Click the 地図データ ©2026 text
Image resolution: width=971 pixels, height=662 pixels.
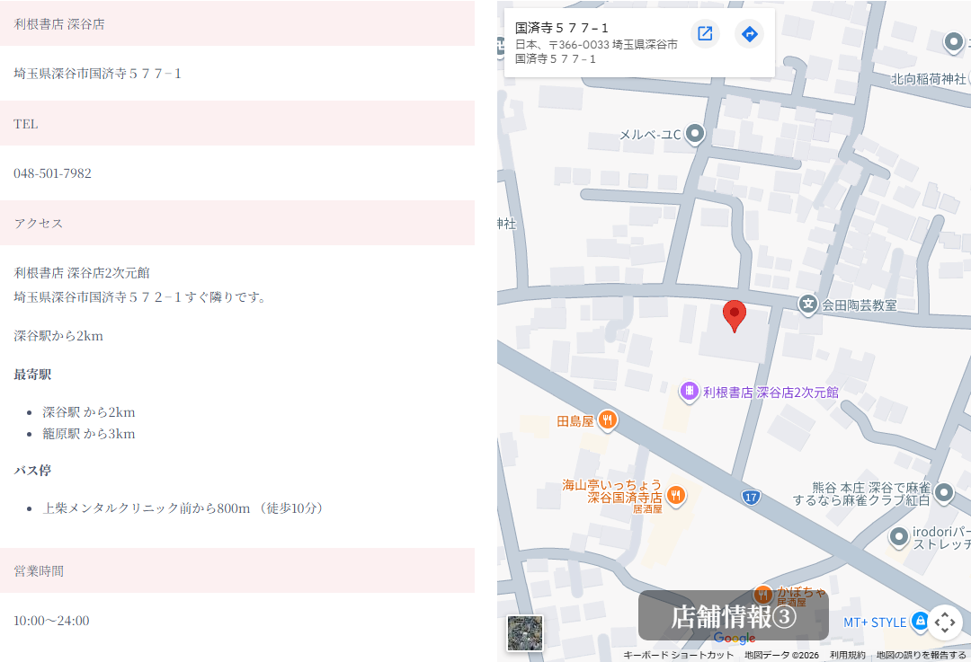[x=781, y=655]
